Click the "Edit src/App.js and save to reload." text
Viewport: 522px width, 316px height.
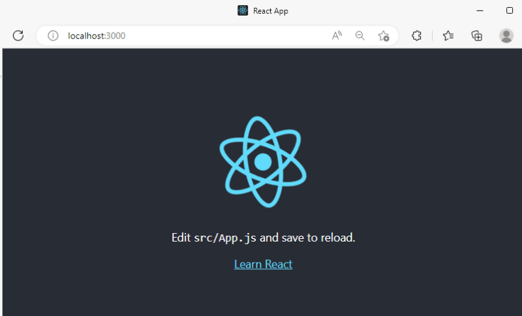264,238
